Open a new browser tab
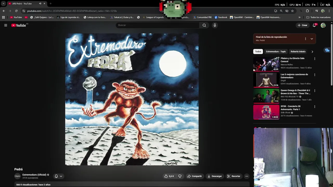The width and height of the screenshot is (333, 187). click(50, 4)
